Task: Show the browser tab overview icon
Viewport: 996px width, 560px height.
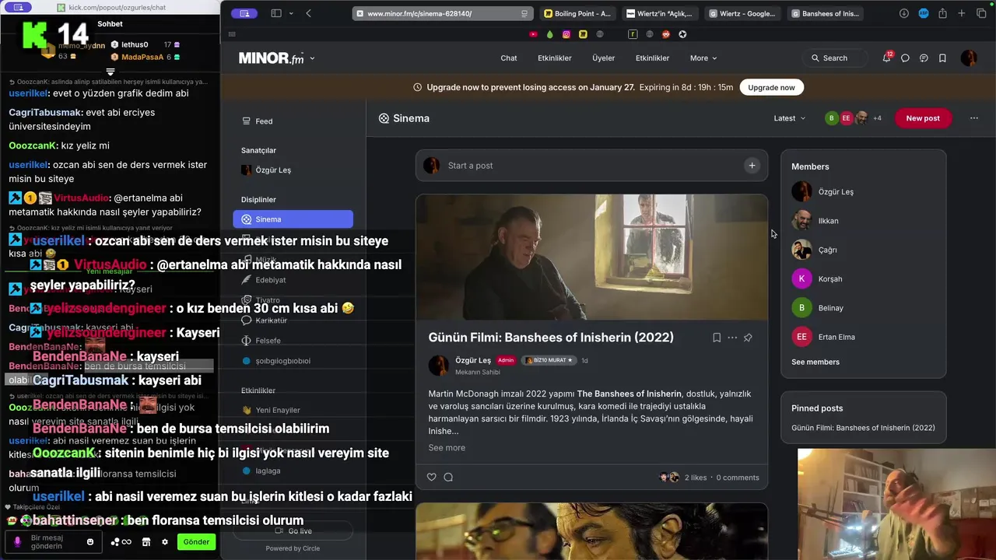Action: 980,13
